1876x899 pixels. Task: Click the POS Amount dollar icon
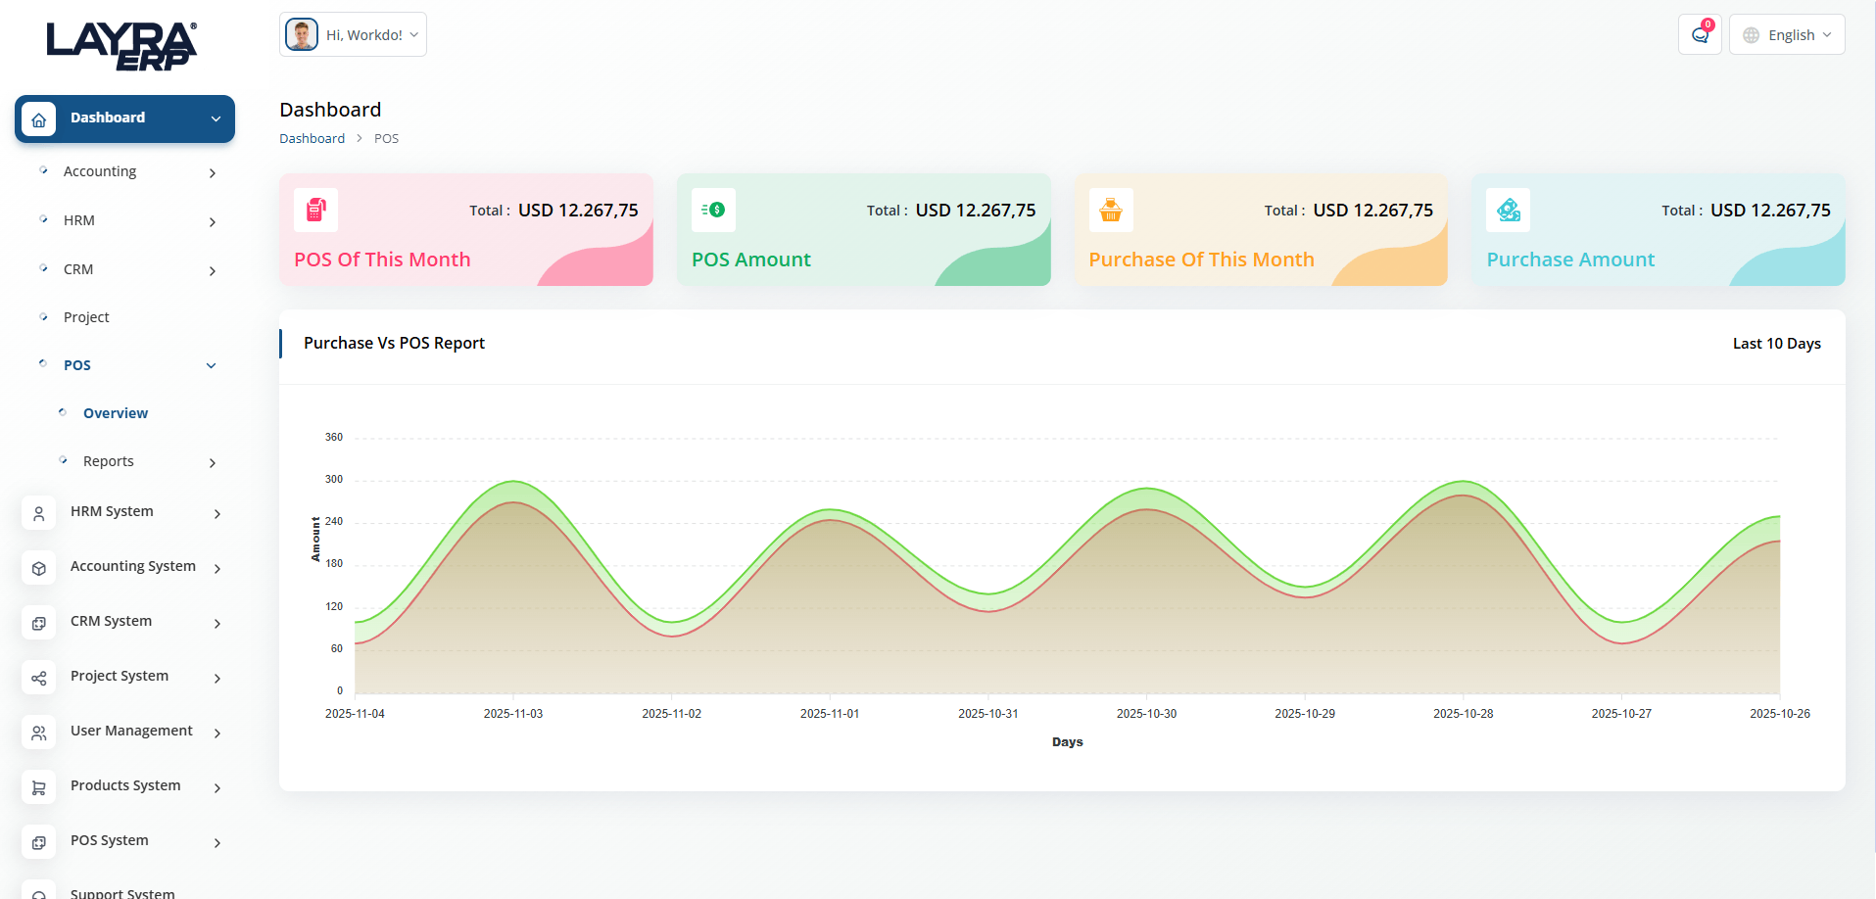pos(713,210)
